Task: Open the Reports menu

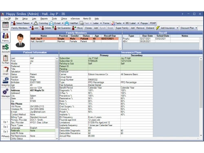Action: coord(44,19)
